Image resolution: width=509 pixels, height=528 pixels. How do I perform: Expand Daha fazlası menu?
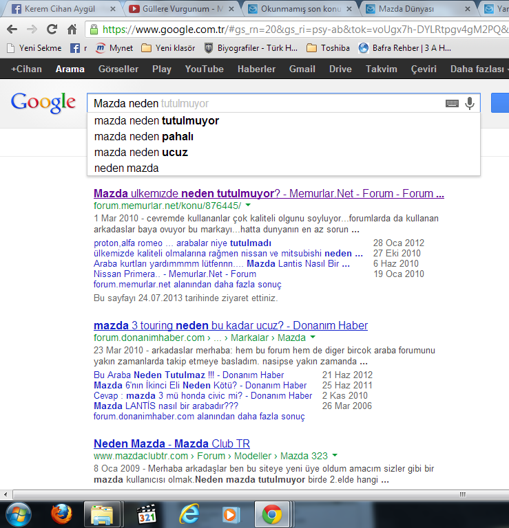coord(479,69)
